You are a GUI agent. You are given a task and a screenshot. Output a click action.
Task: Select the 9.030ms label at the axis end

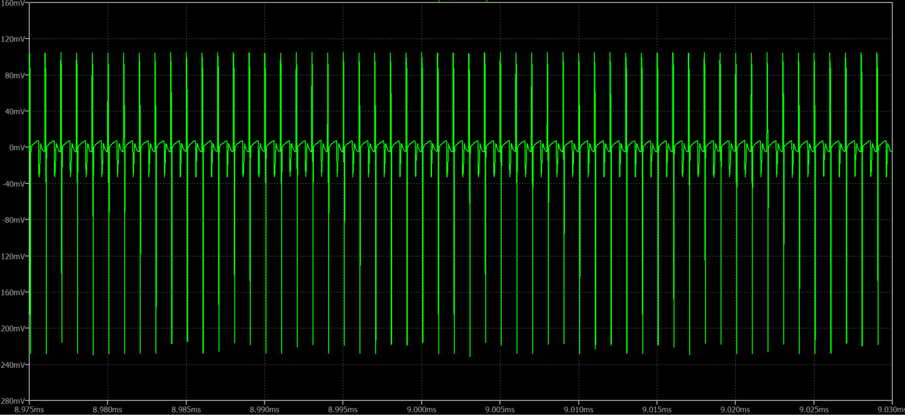(890, 409)
